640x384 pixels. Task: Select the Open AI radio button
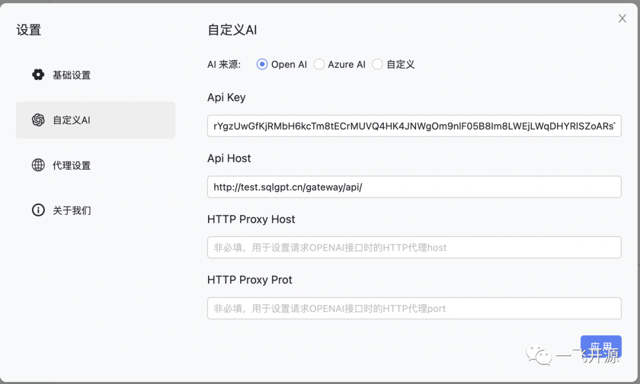click(x=262, y=65)
